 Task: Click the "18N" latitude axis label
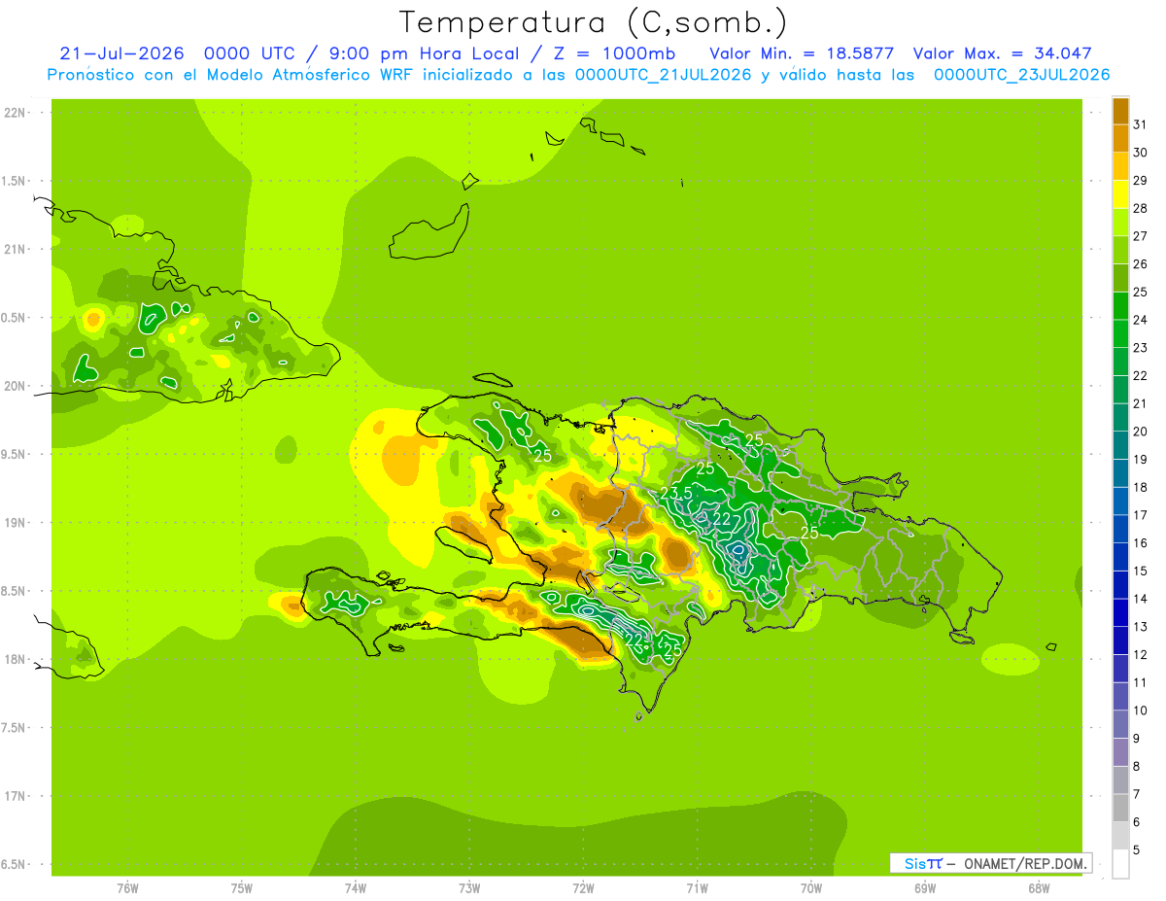coord(16,659)
